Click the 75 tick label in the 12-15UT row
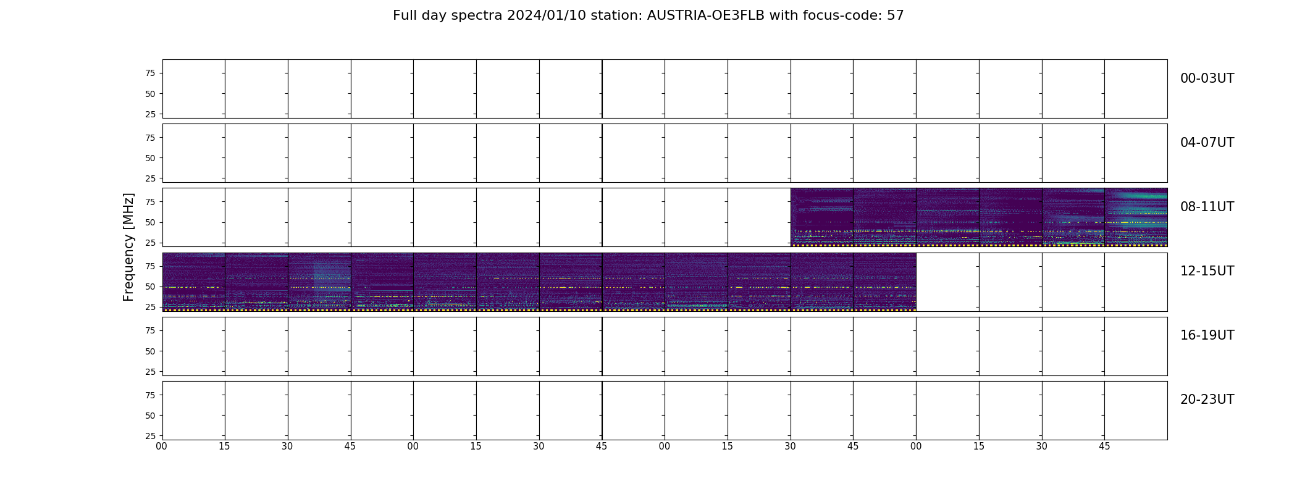Screen dimensions: 1297x494 pos(150,266)
